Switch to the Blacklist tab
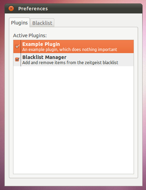The height and width of the screenshot is (190, 146). pos(42,23)
